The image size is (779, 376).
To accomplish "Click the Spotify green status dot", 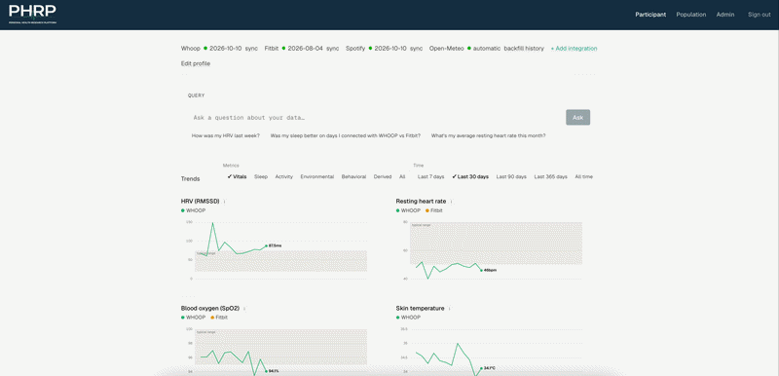I will pos(370,48).
